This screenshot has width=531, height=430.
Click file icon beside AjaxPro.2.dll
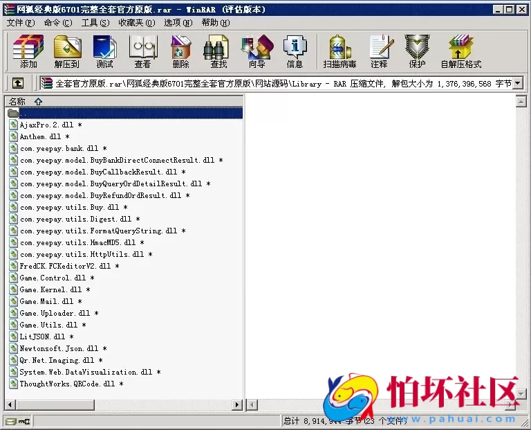point(14,125)
